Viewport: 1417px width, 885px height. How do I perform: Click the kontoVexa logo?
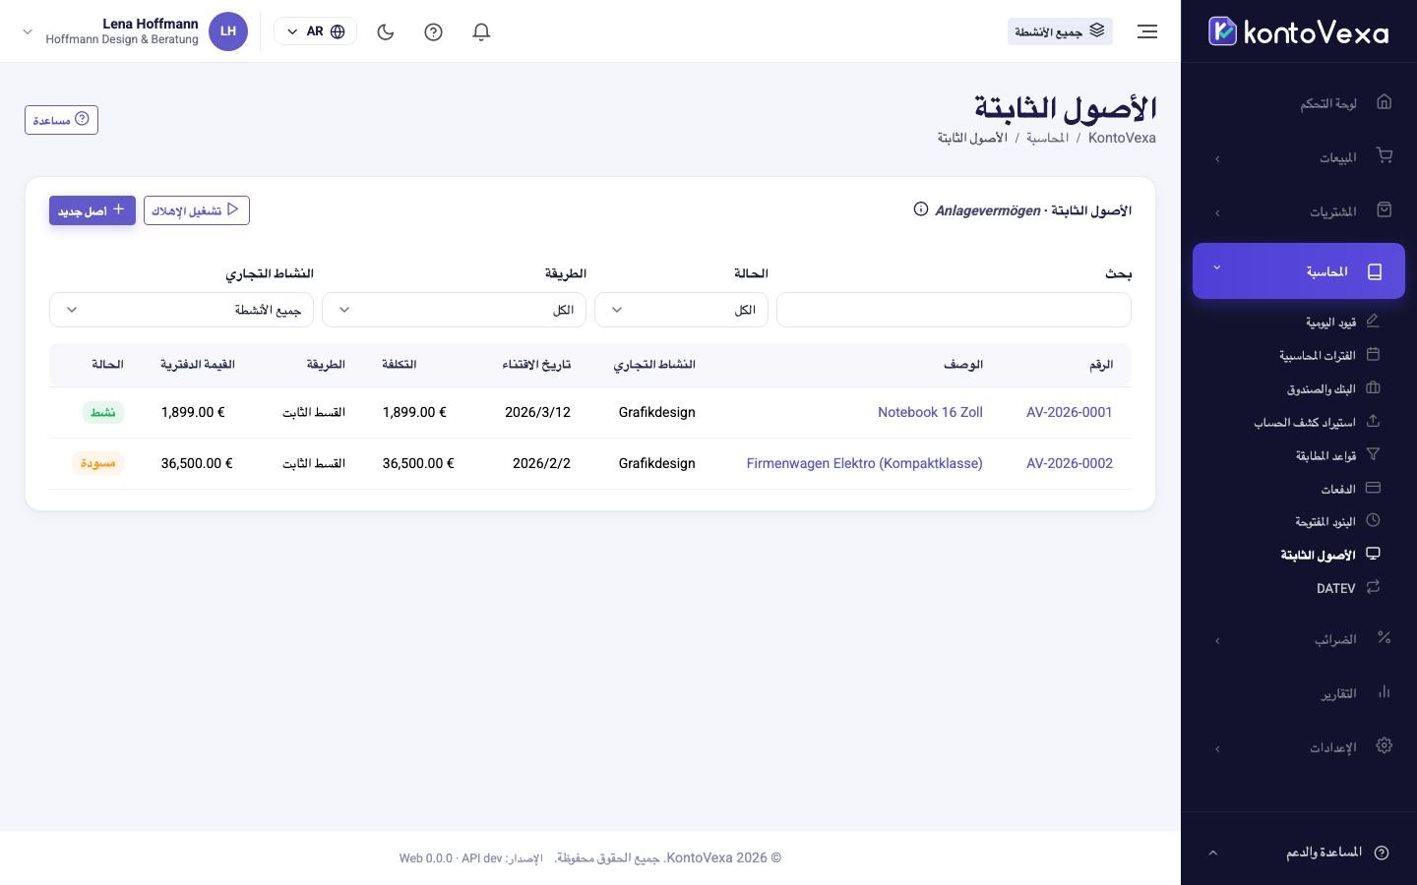(x=1299, y=31)
